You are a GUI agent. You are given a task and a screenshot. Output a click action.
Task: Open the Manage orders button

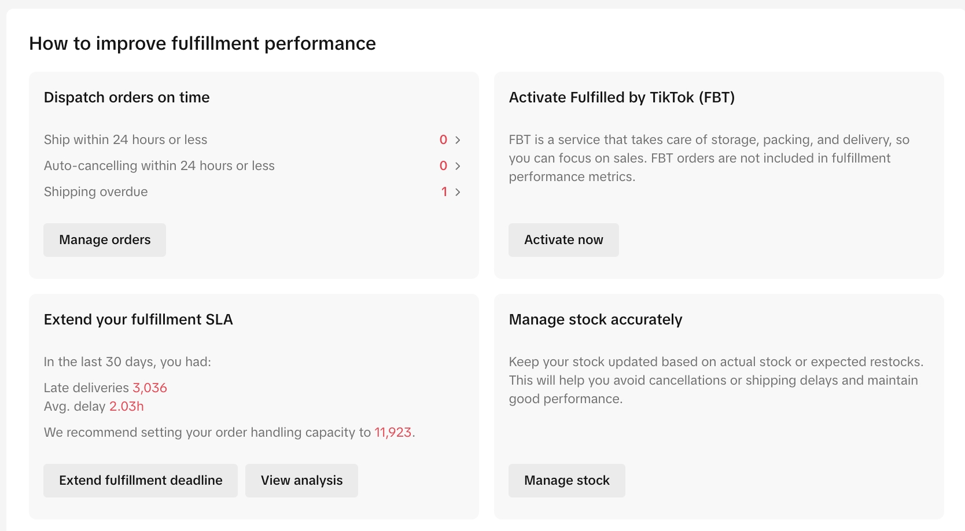point(105,240)
